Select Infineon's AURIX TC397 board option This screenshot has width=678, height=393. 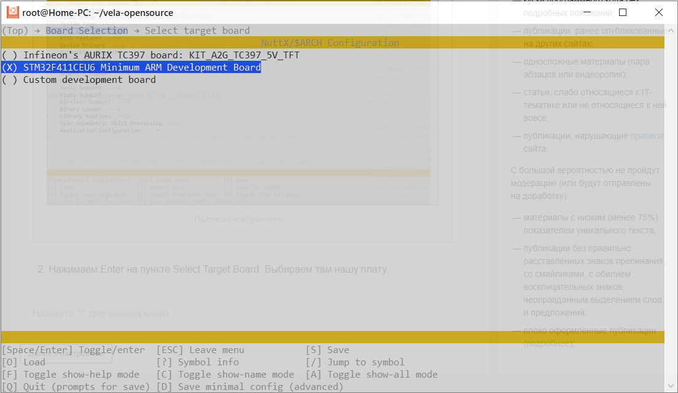click(x=150, y=55)
